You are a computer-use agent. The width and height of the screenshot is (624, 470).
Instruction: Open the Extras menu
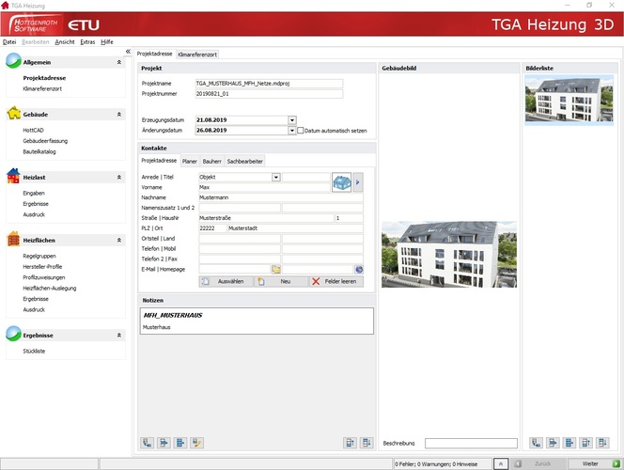tap(87, 42)
